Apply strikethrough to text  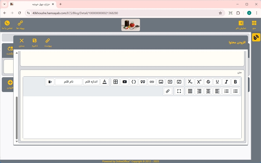[x=208, y=82]
